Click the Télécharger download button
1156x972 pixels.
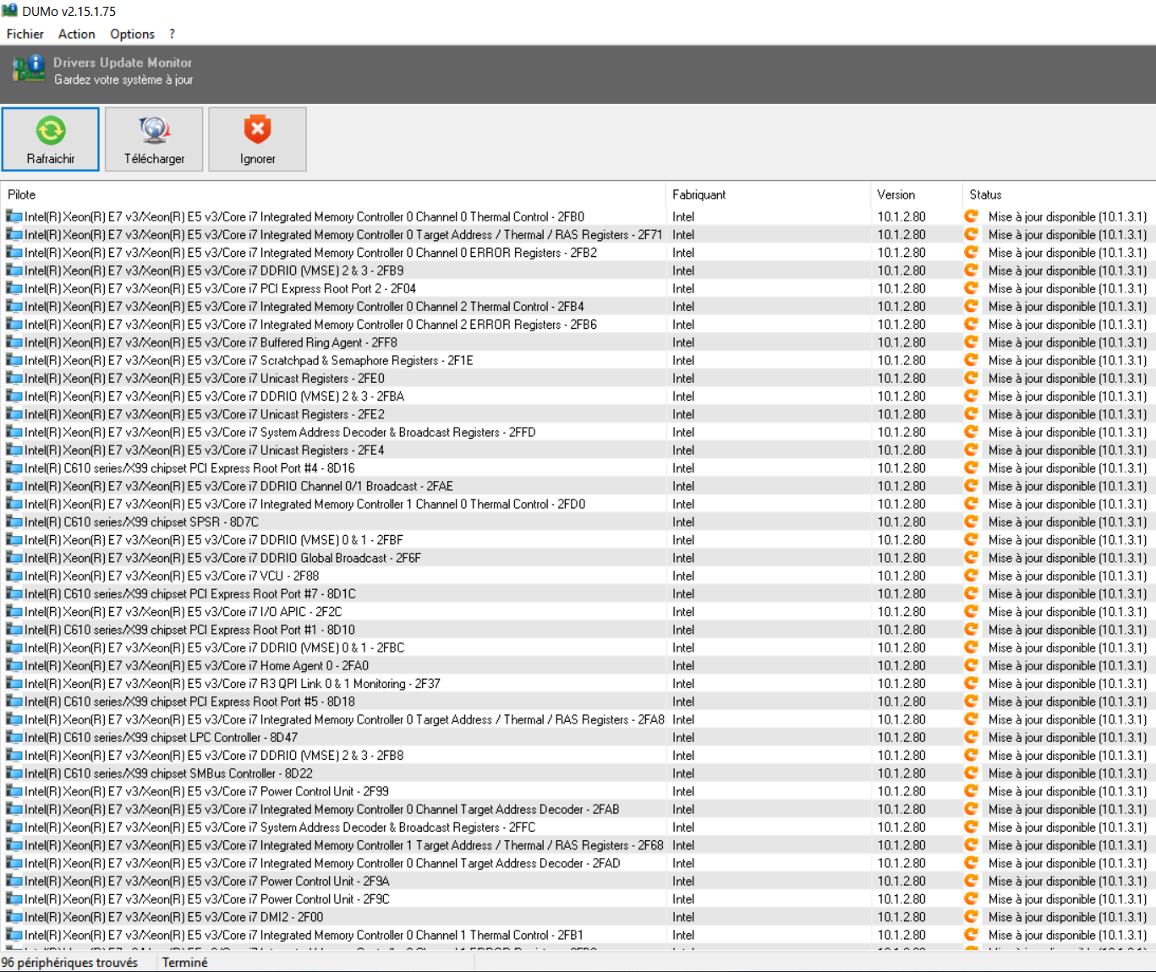154,139
